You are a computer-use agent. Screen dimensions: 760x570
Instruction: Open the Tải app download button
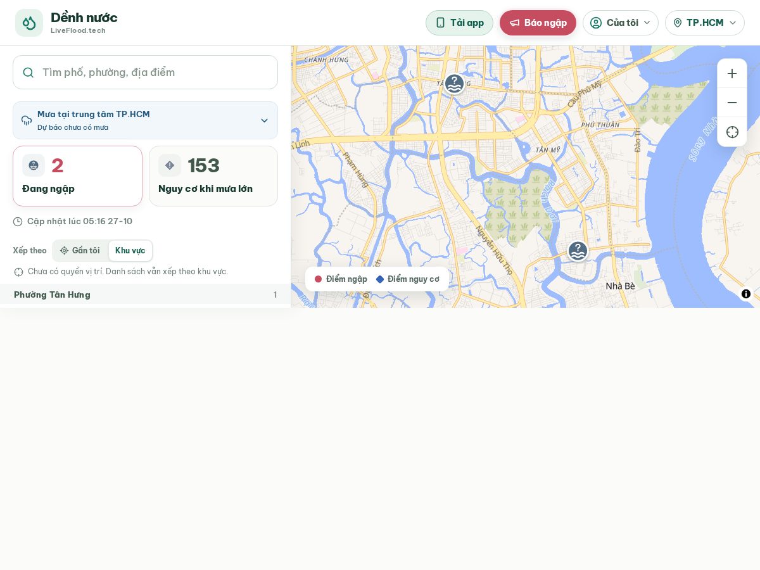(x=459, y=23)
